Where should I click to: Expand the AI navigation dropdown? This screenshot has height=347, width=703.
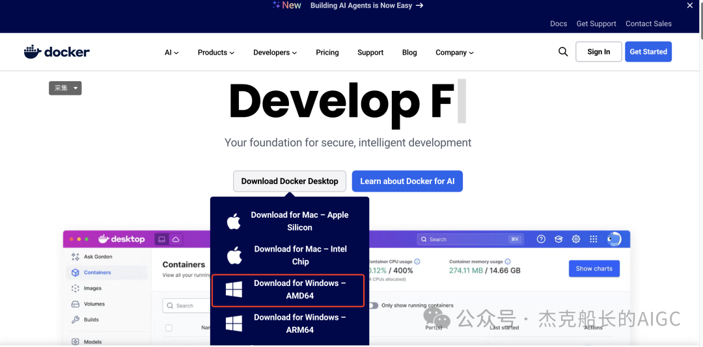pos(172,53)
